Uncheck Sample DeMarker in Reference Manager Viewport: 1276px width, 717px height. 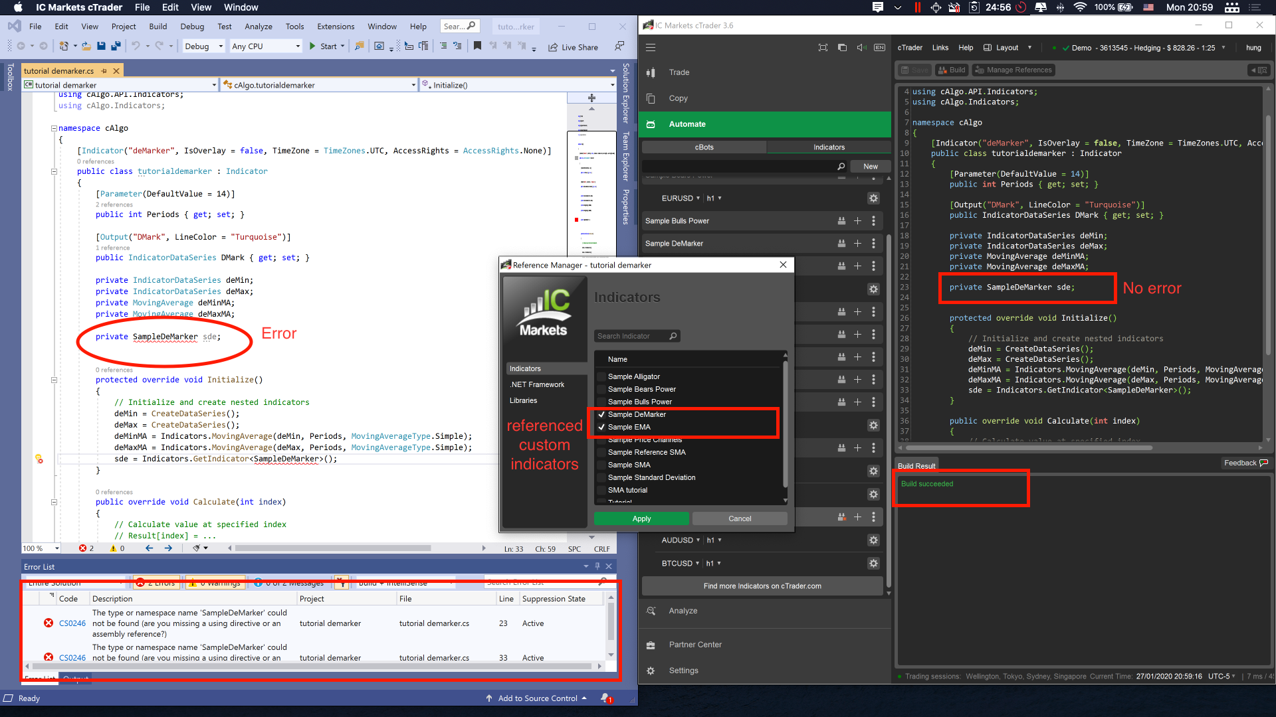[x=601, y=415]
